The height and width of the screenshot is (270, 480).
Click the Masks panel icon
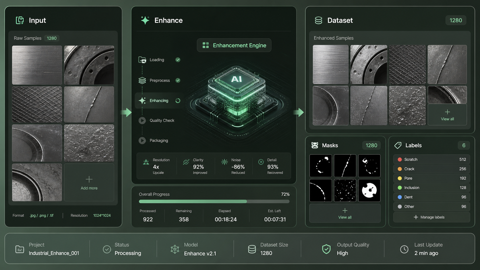tap(315, 145)
